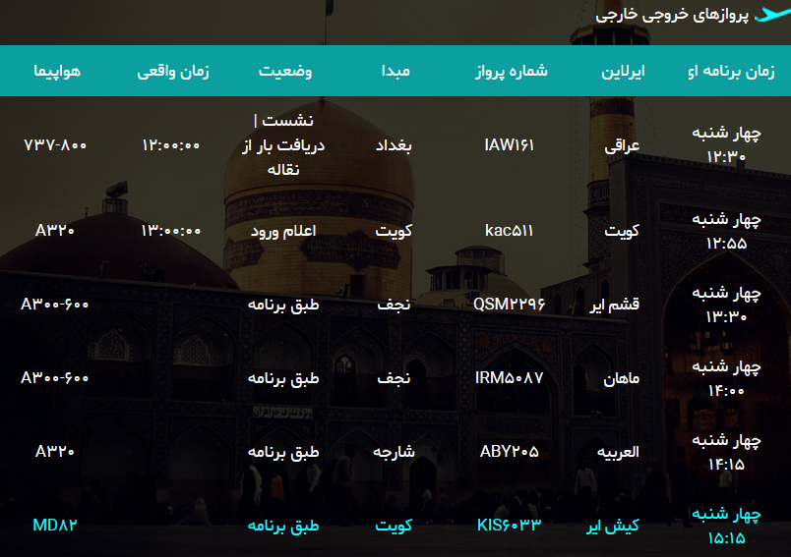Click scheduled time چهار شنبه 13:30
This screenshot has height=557, width=791.
pyautogui.click(x=726, y=305)
